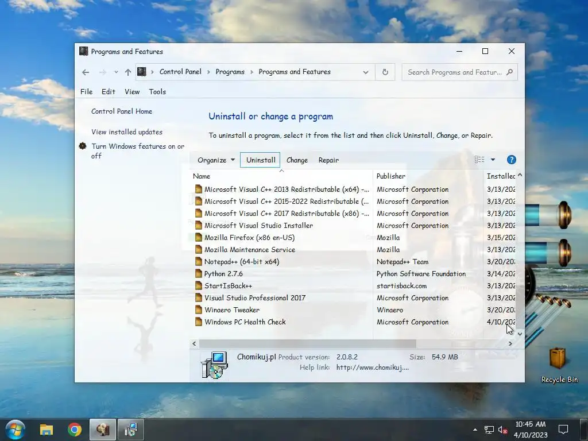Click the icon next to Winaero Tweaker

(x=199, y=310)
